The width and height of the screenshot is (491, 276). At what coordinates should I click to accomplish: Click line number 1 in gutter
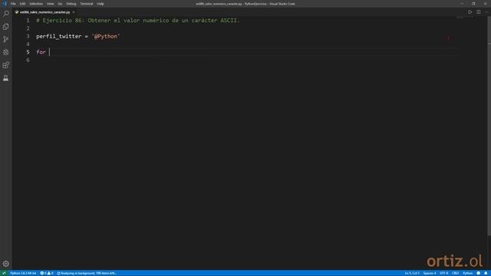point(28,21)
